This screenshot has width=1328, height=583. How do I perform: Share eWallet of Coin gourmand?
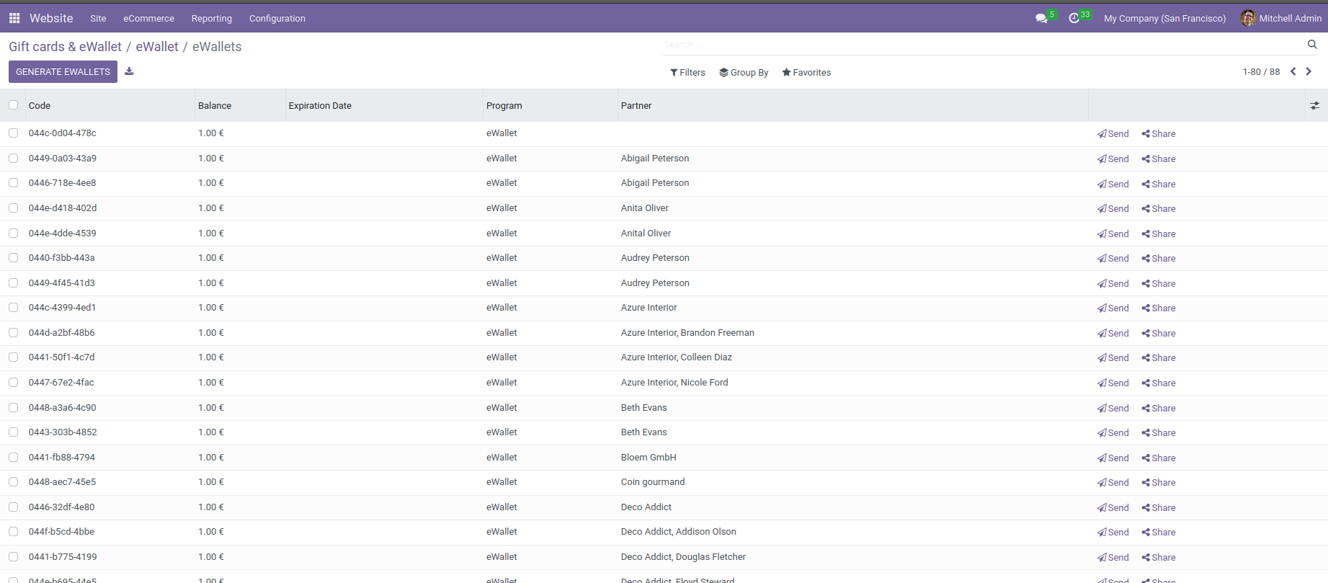coord(1159,483)
